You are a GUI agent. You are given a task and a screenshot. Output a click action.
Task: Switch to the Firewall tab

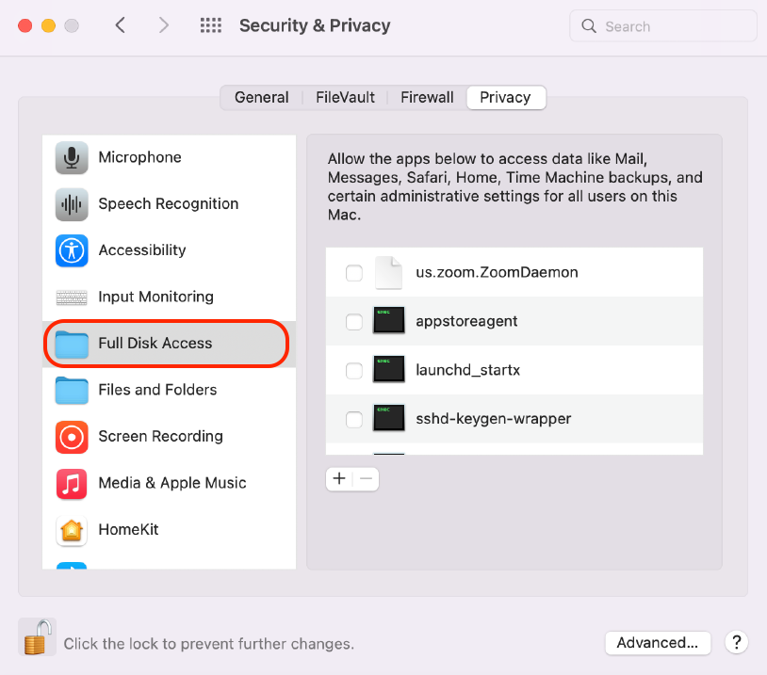coord(427,98)
